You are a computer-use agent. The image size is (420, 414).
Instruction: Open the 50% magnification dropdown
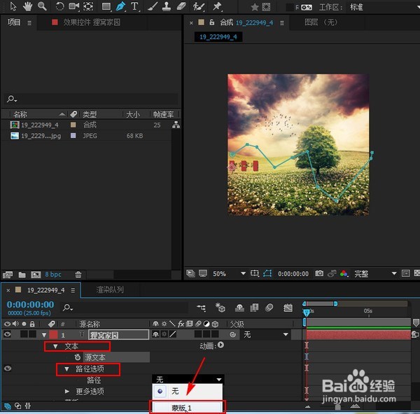click(229, 273)
